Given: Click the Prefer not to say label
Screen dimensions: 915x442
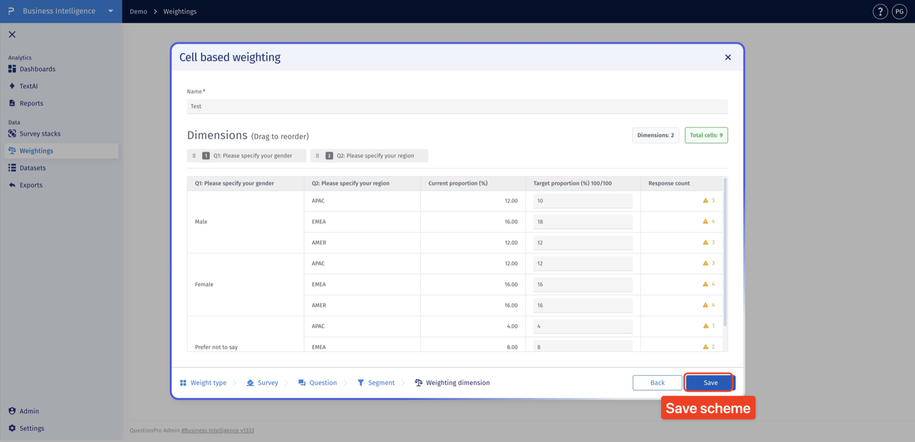Looking at the screenshot, I should point(216,347).
